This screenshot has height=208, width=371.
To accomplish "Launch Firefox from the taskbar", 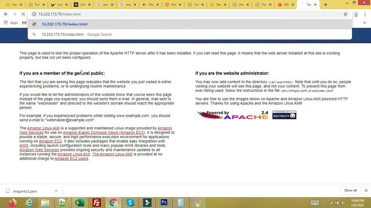I will 13,203.
